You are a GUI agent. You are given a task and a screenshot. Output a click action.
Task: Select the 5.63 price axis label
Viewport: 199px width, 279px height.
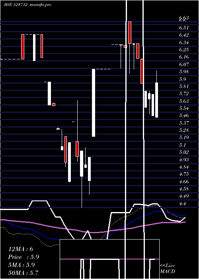(x=184, y=101)
